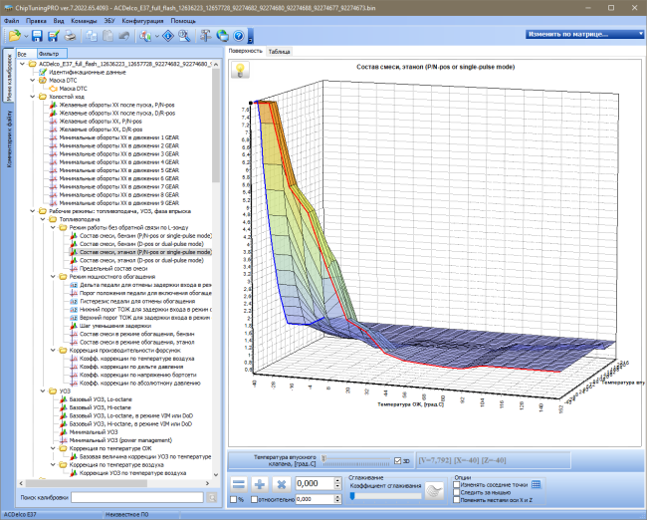Click the Поиск калибровки input field

pyautogui.click(x=137, y=498)
